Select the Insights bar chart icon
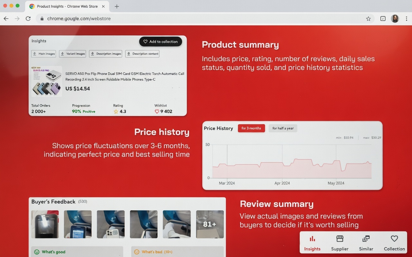 click(x=312, y=239)
